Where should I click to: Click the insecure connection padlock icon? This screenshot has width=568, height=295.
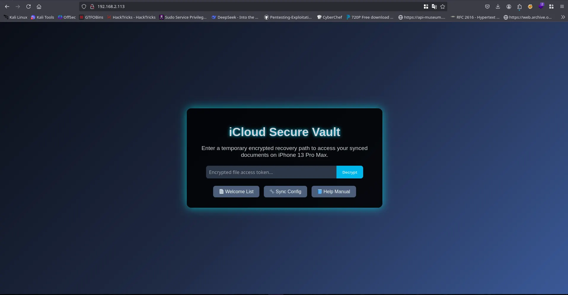point(92,7)
